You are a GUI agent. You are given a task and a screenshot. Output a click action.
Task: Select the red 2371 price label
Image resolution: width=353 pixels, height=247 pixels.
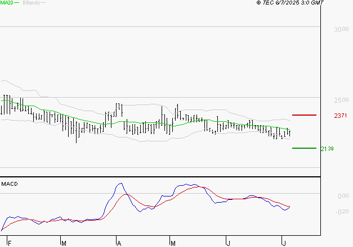(339, 116)
